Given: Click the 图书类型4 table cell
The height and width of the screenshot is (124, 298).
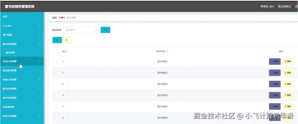Looking at the screenshot, I should coord(163,95).
